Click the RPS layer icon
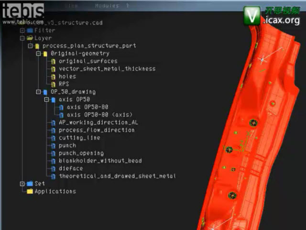The width and height of the screenshot is (306, 230). pyautogui.click(x=53, y=84)
